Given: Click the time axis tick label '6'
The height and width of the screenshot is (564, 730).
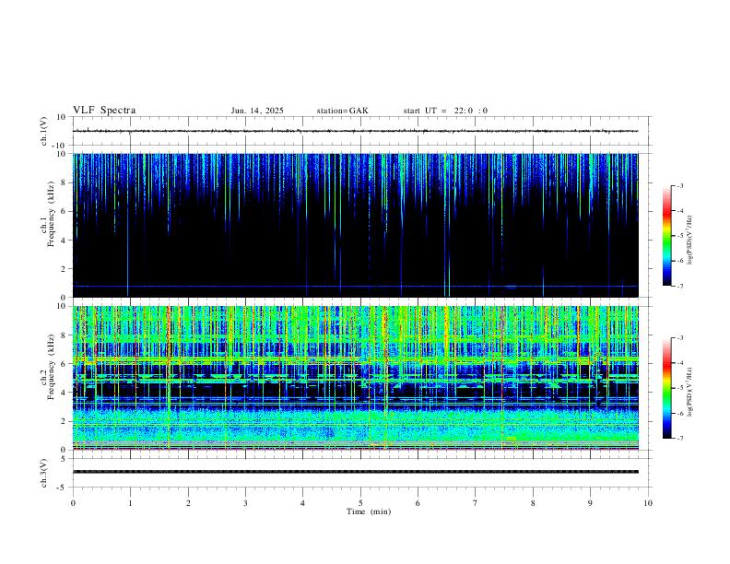Looking at the screenshot, I should pos(418,503).
